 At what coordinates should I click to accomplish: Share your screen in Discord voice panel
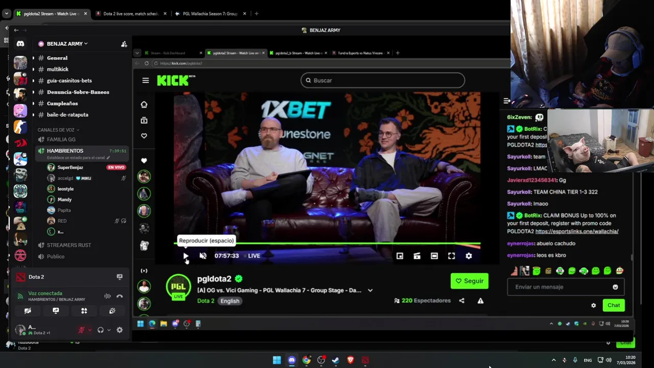tap(56, 311)
